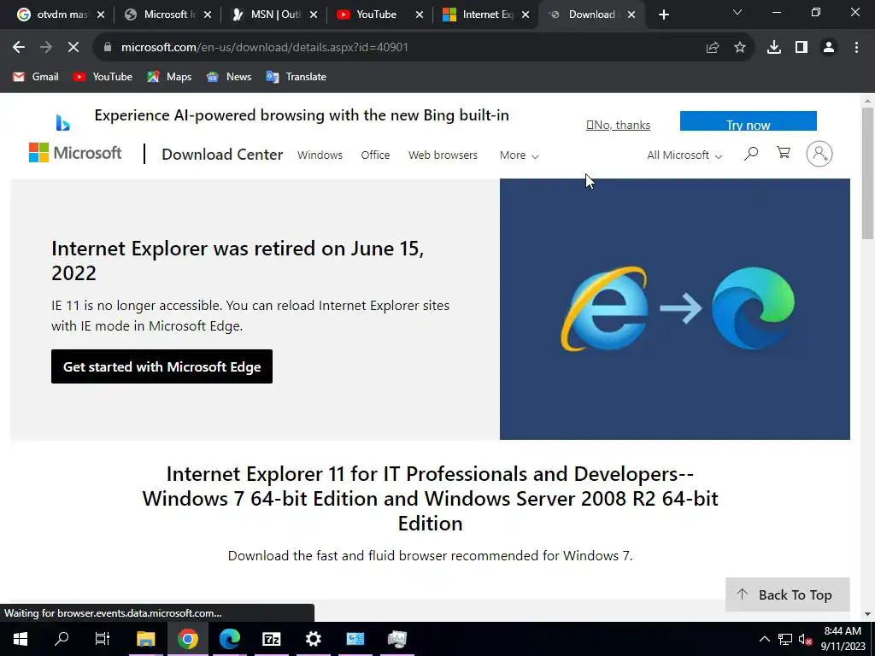875x656 pixels.
Task: Click the page vertical scrollbar thumb
Action: pyautogui.click(x=867, y=173)
